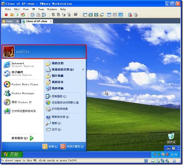
Task: Close the Clone of XP-chun tab
Action: coord(51,21)
